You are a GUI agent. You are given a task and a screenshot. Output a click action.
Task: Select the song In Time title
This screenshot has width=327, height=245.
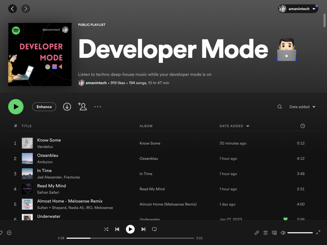coord(45,171)
